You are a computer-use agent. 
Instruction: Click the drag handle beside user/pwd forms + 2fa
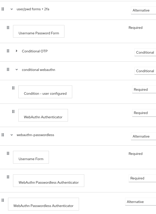point(3,9)
